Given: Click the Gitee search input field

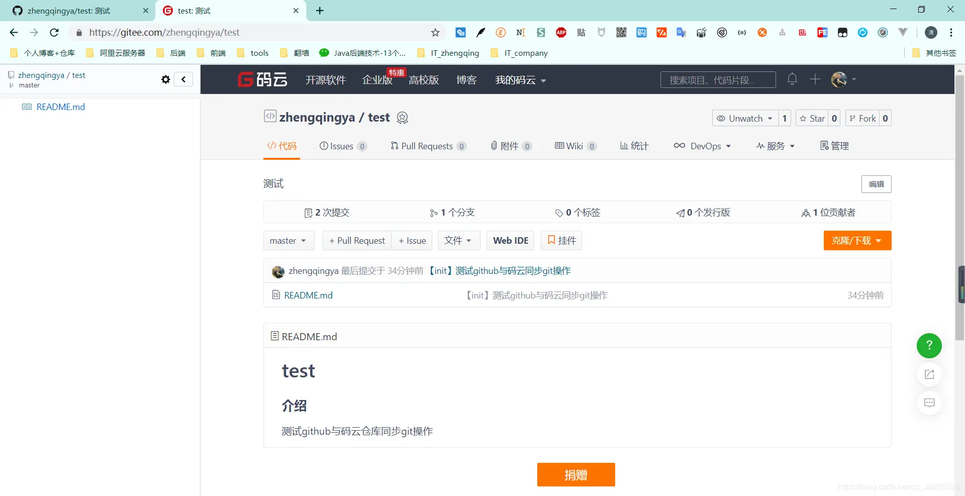Looking at the screenshot, I should point(718,80).
